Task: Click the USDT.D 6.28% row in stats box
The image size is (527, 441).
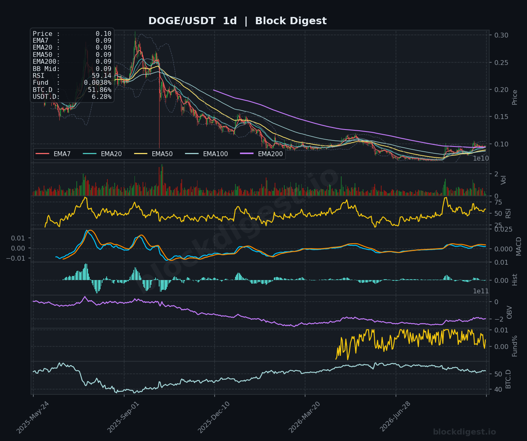Action: pyautogui.click(x=72, y=97)
